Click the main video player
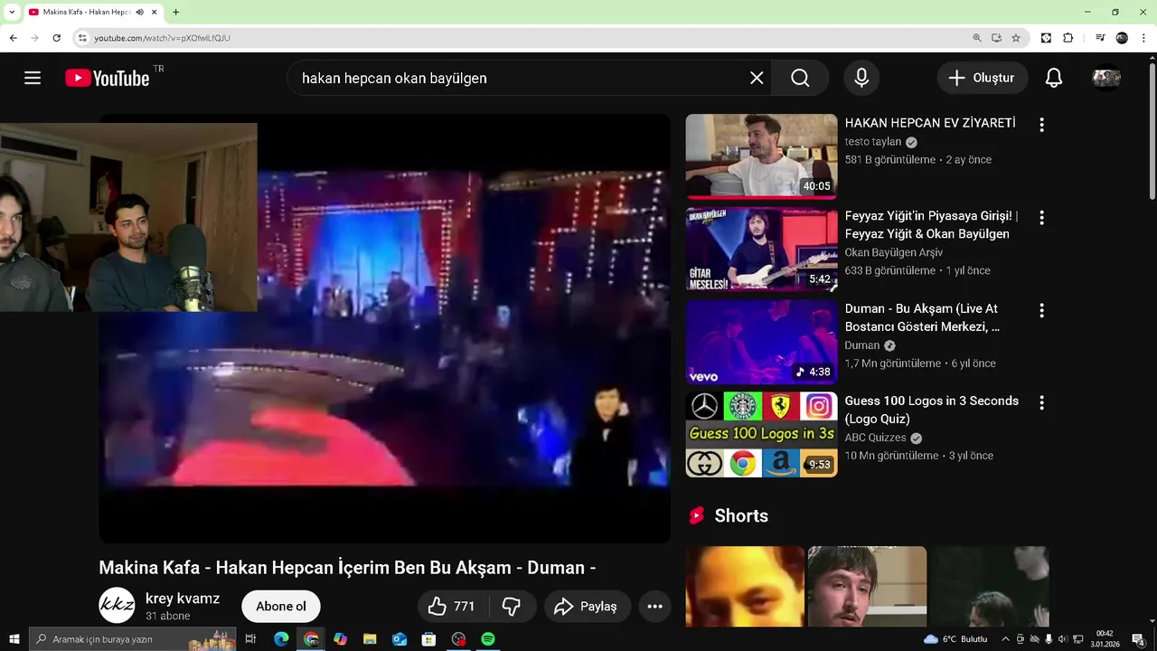Viewport: 1157px width, 651px height. 384,328
